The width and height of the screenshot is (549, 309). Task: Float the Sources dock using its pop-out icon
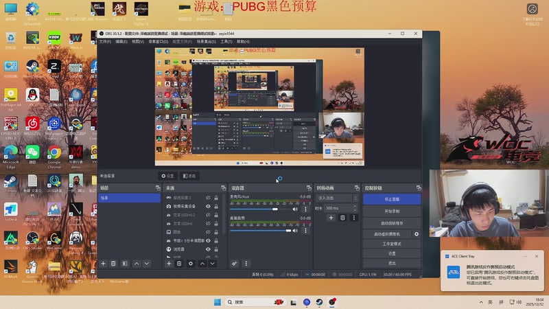(224, 188)
